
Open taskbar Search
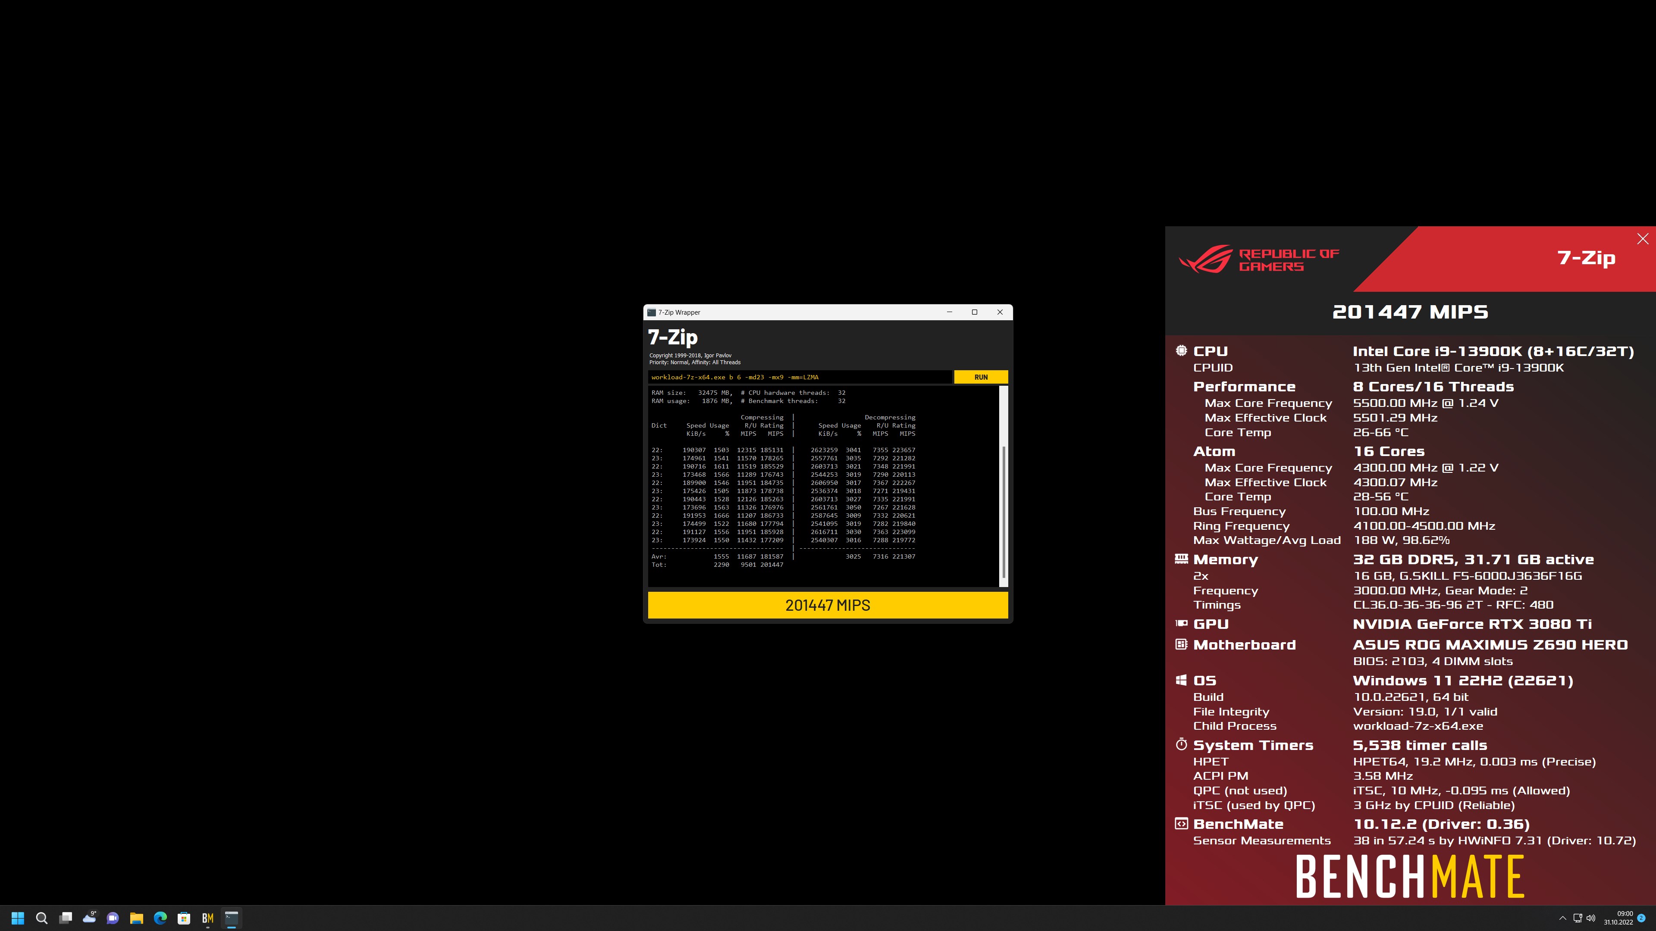[x=42, y=918]
